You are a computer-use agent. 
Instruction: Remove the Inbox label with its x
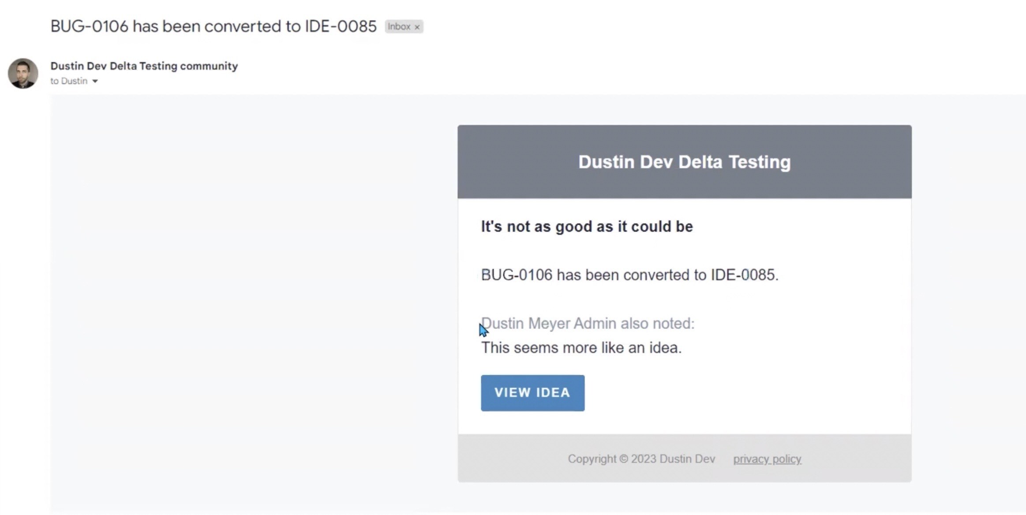(x=417, y=27)
